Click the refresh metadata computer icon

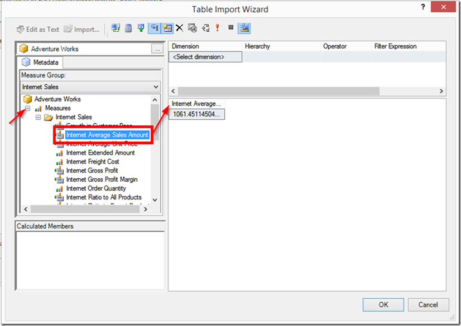tap(116, 28)
